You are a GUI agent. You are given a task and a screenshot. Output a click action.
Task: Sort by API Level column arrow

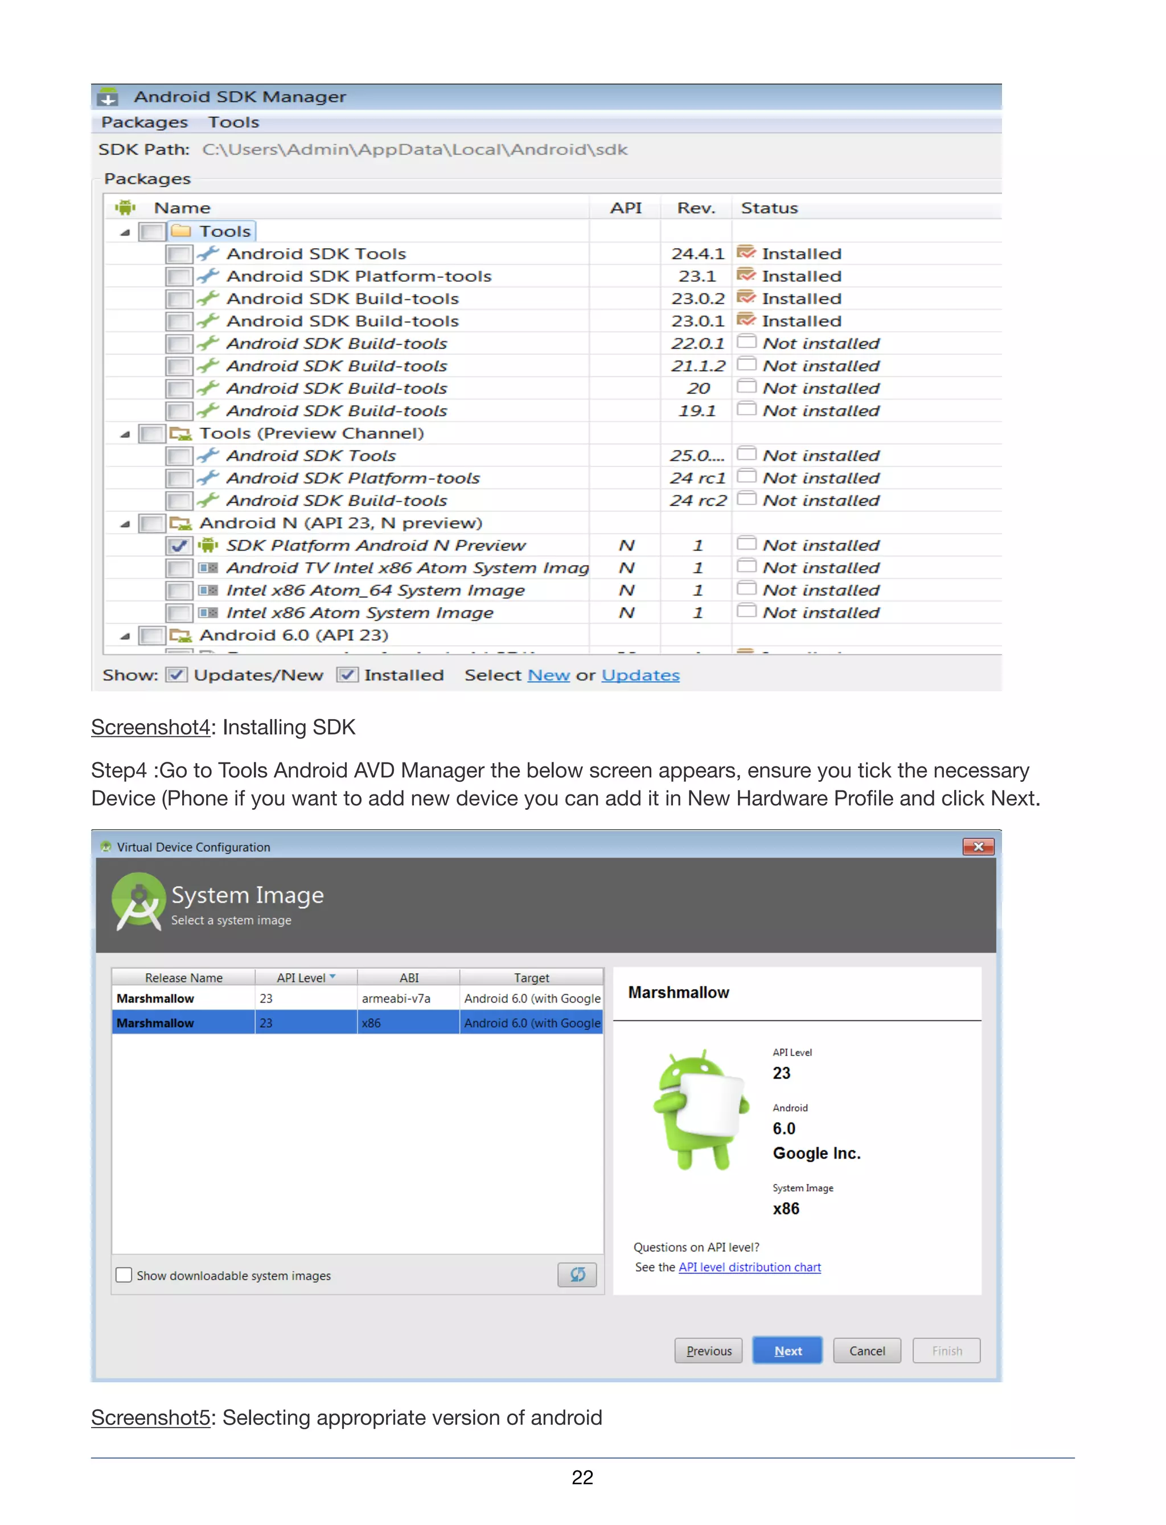pos(332,977)
